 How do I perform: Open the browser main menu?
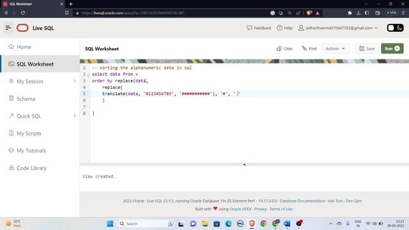coord(403,13)
